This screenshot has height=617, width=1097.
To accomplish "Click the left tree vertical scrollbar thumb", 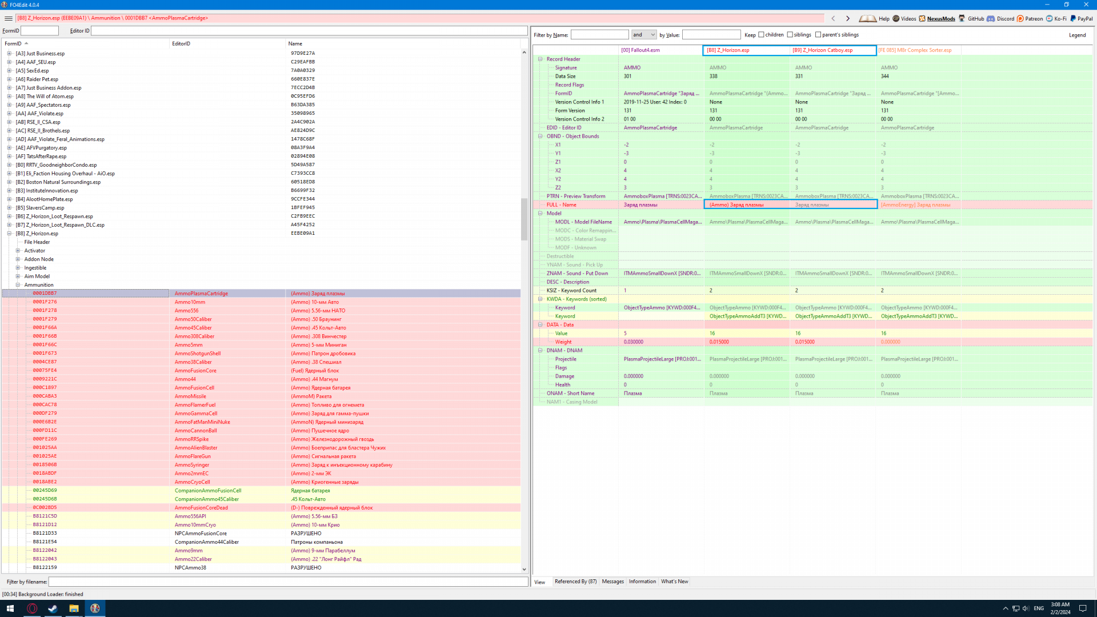I will coord(524,218).
